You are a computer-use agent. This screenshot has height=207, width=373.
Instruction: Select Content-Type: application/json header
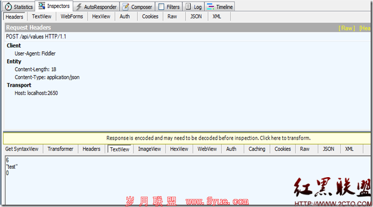click(x=47, y=77)
